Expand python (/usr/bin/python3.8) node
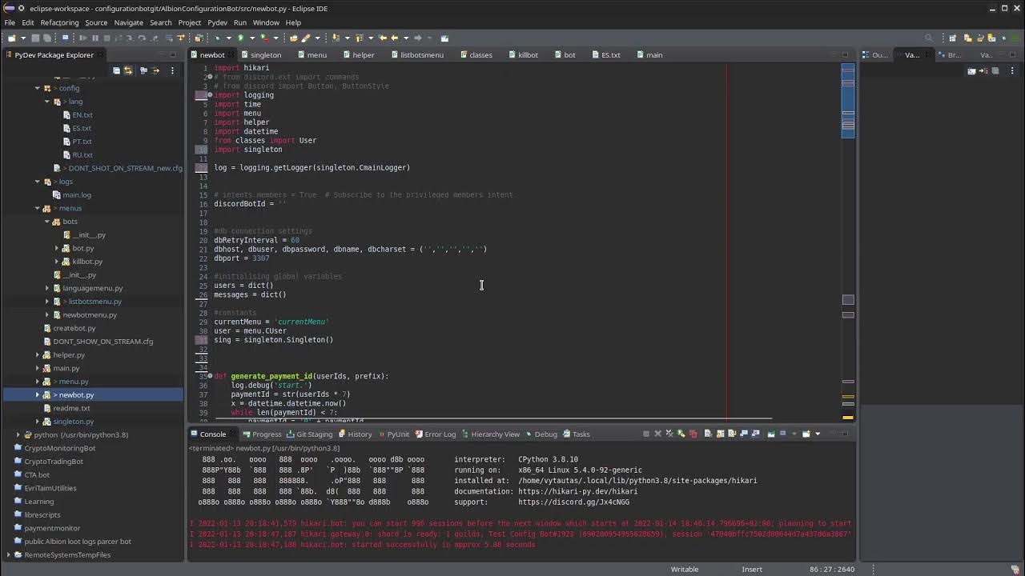This screenshot has height=576, width=1025. [18, 434]
